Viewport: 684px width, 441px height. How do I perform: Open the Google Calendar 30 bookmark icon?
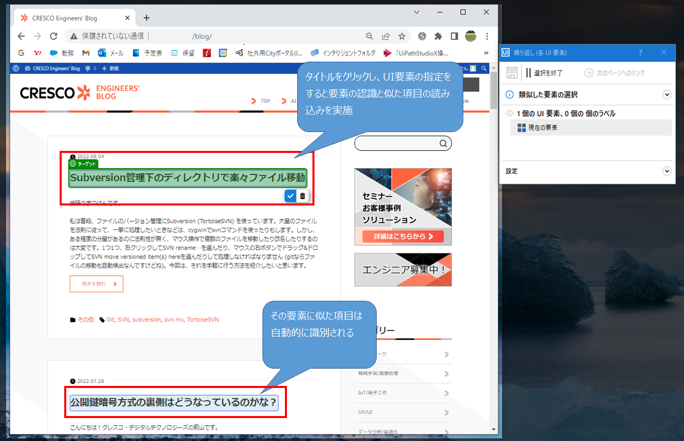(223, 53)
